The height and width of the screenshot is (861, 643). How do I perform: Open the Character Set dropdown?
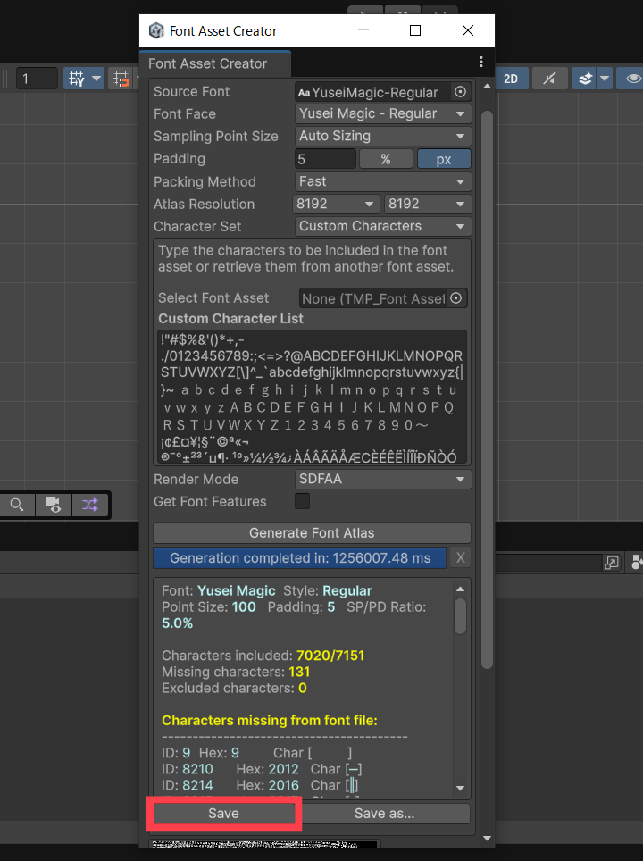(383, 226)
